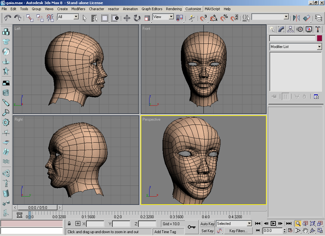Screen dimensions: 325x236
Task: Switch to the Hierarchy command panel tab
Action: [290, 29]
